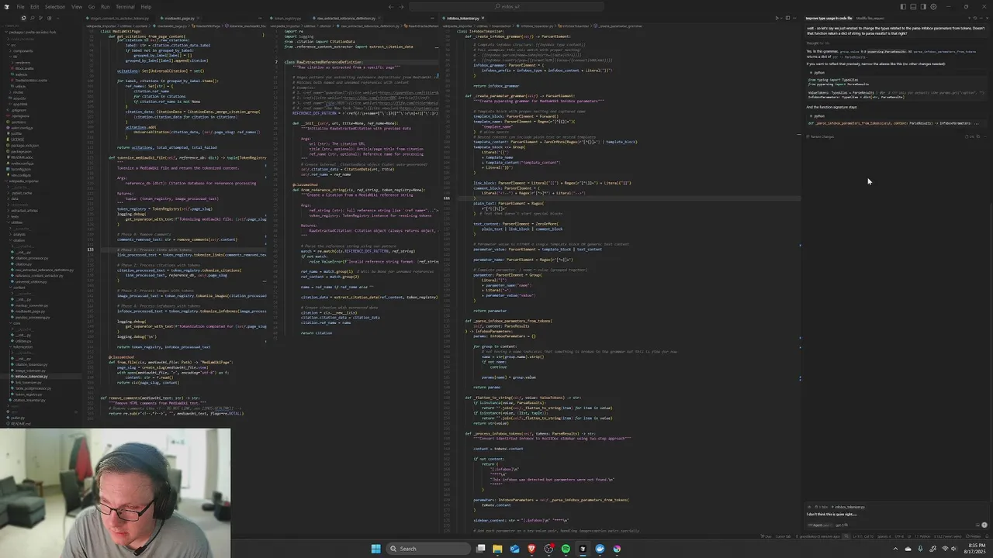Toggle the primary sidebar layout icon
This screenshot has width=993, height=558.
click(x=903, y=7)
